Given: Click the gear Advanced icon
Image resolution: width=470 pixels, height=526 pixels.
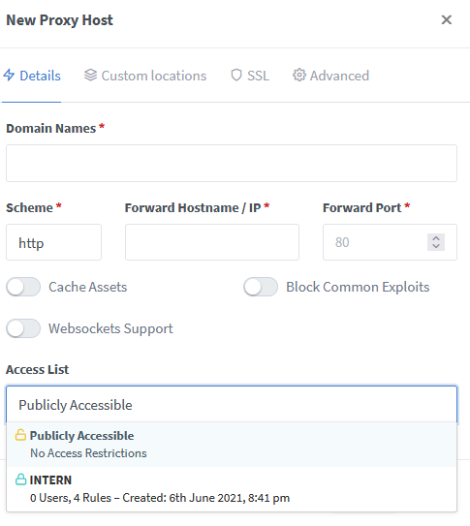Looking at the screenshot, I should [299, 76].
